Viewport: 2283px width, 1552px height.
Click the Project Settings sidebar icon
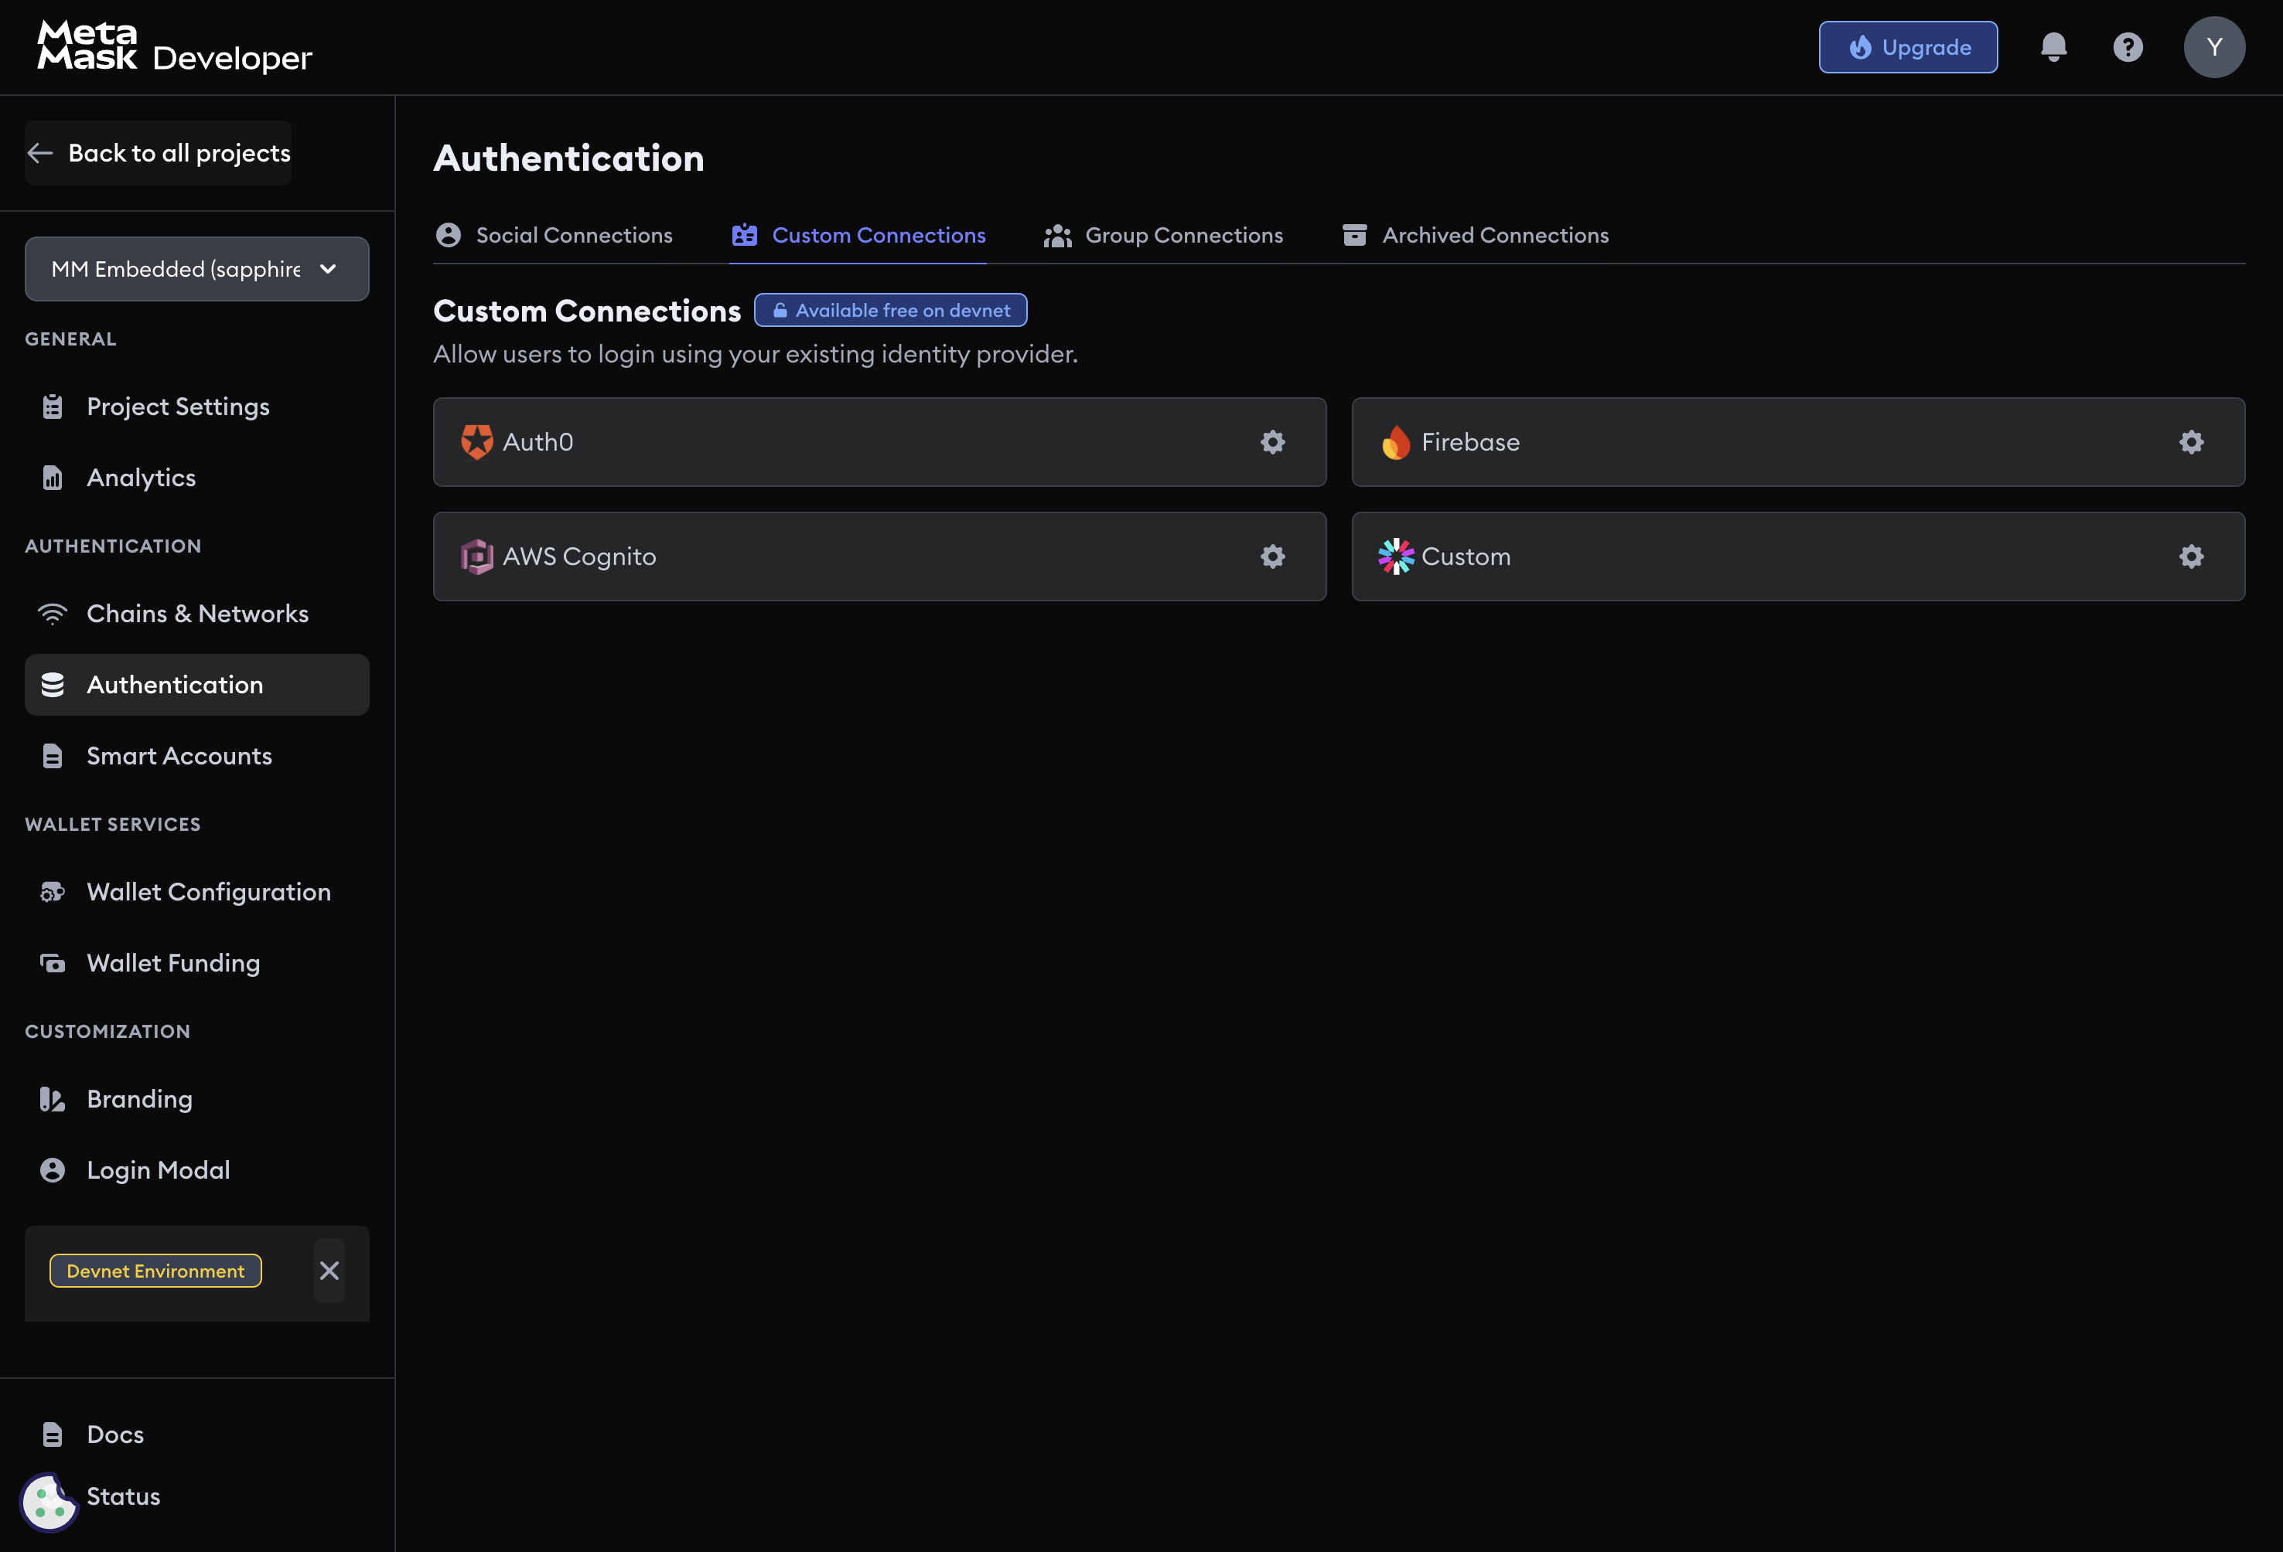point(52,407)
